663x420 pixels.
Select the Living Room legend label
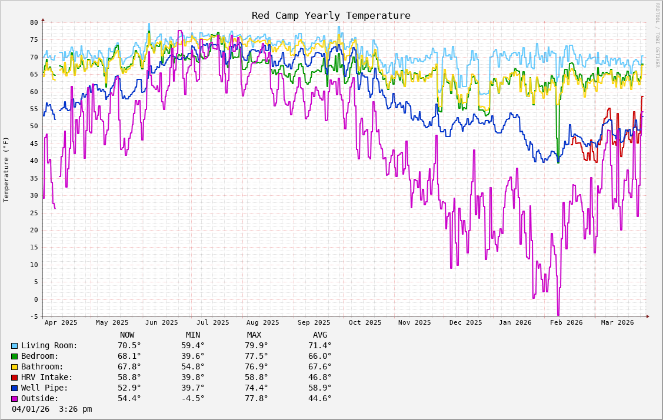tap(49, 346)
